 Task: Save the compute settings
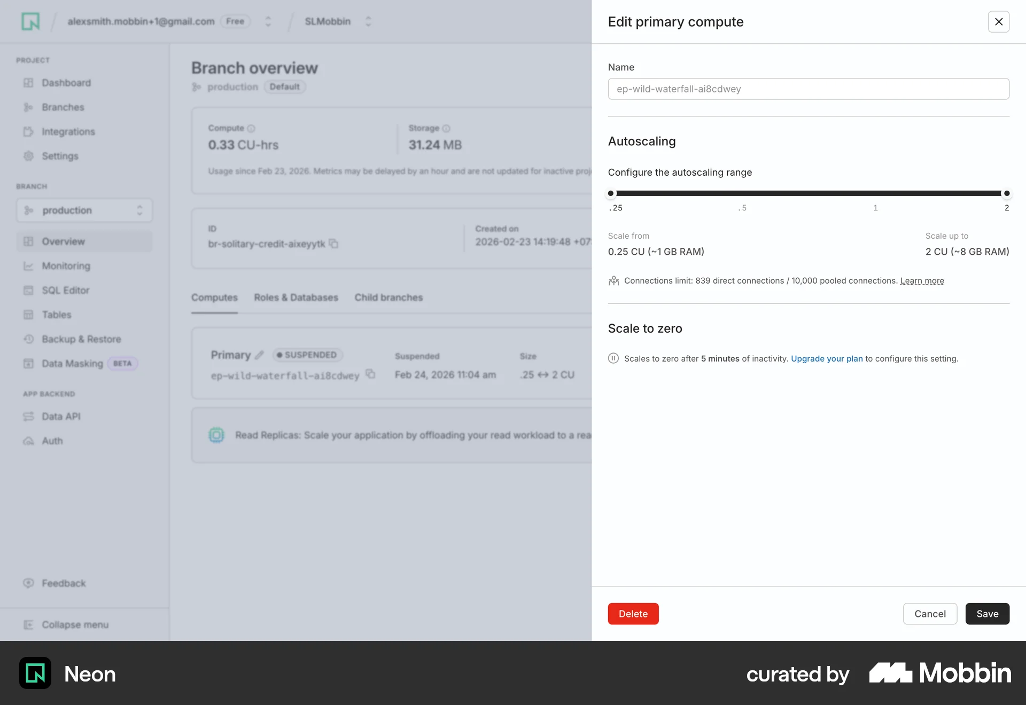pos(987,614)
